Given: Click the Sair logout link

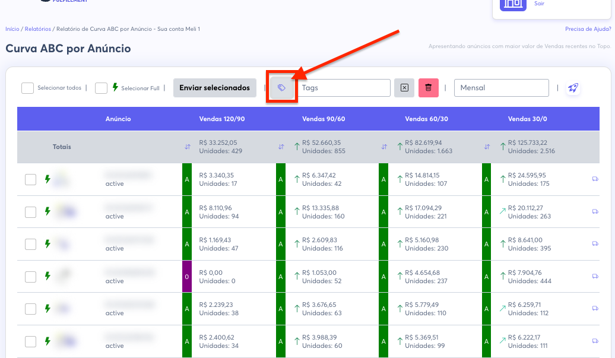Looking at the screenshot, I should coord(539,4).
